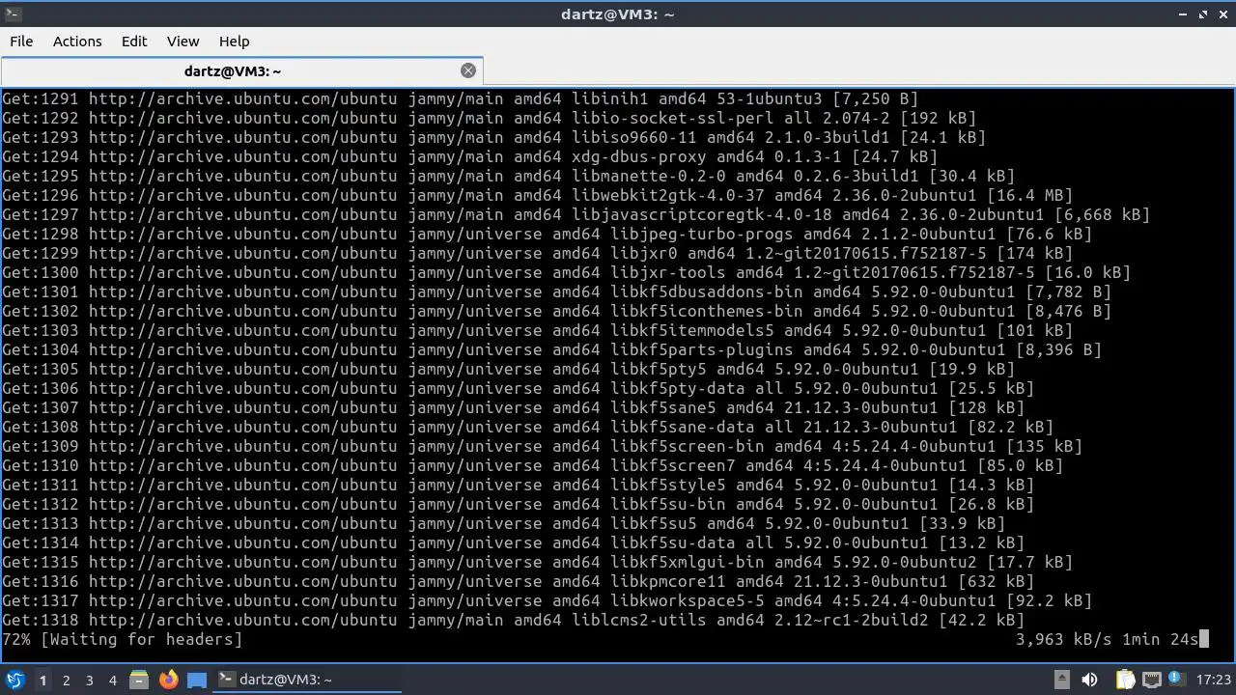Select the dartz@VM3: ~ terminal tab
The height and width of the screenshot is (695, 1236).
[241, 70]
